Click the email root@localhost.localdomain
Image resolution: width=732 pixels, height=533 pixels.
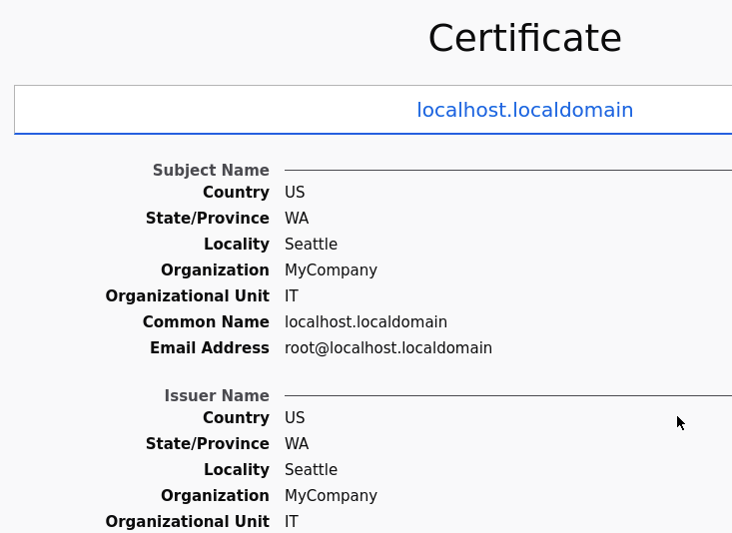click(387, 348)
